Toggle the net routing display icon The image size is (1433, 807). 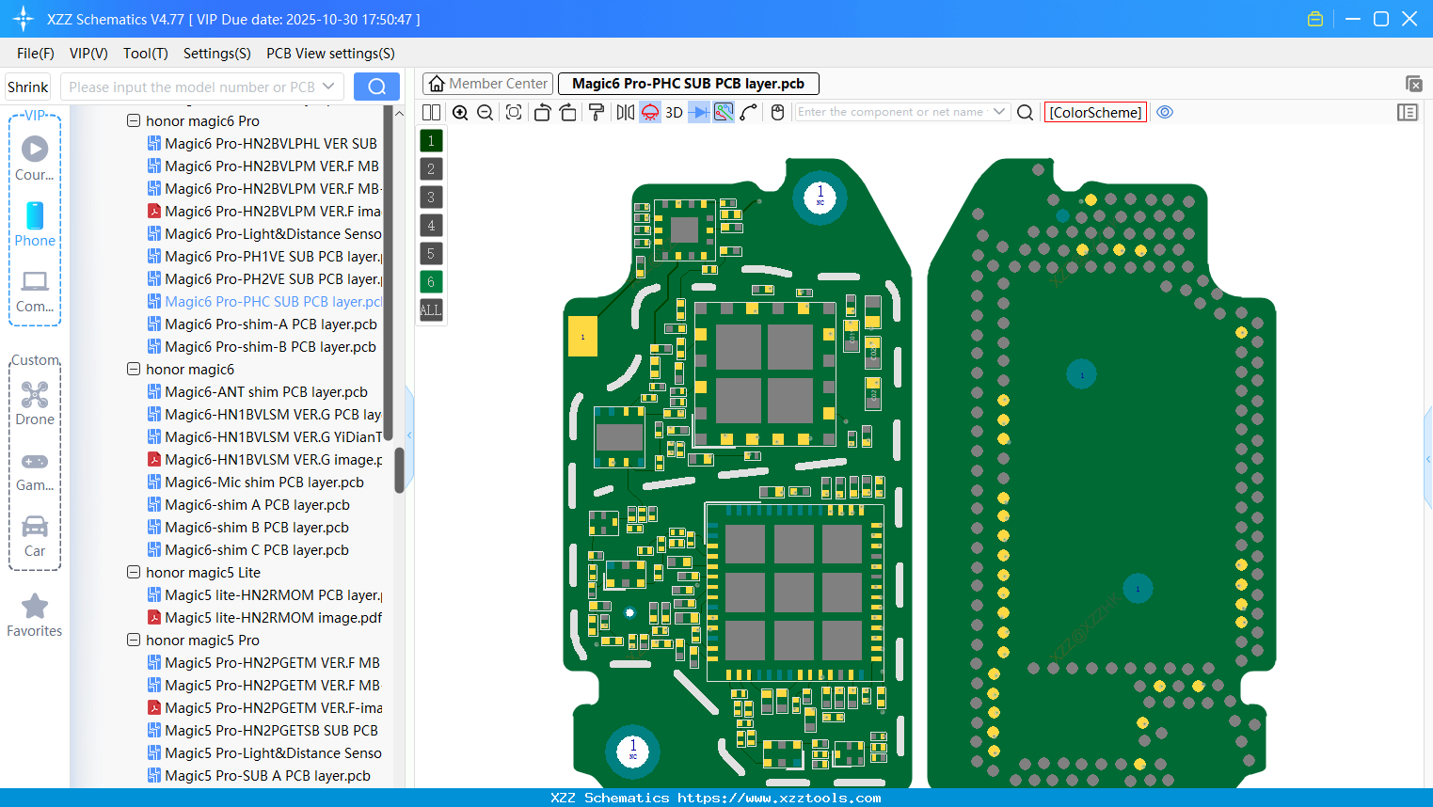coord(724,112)
